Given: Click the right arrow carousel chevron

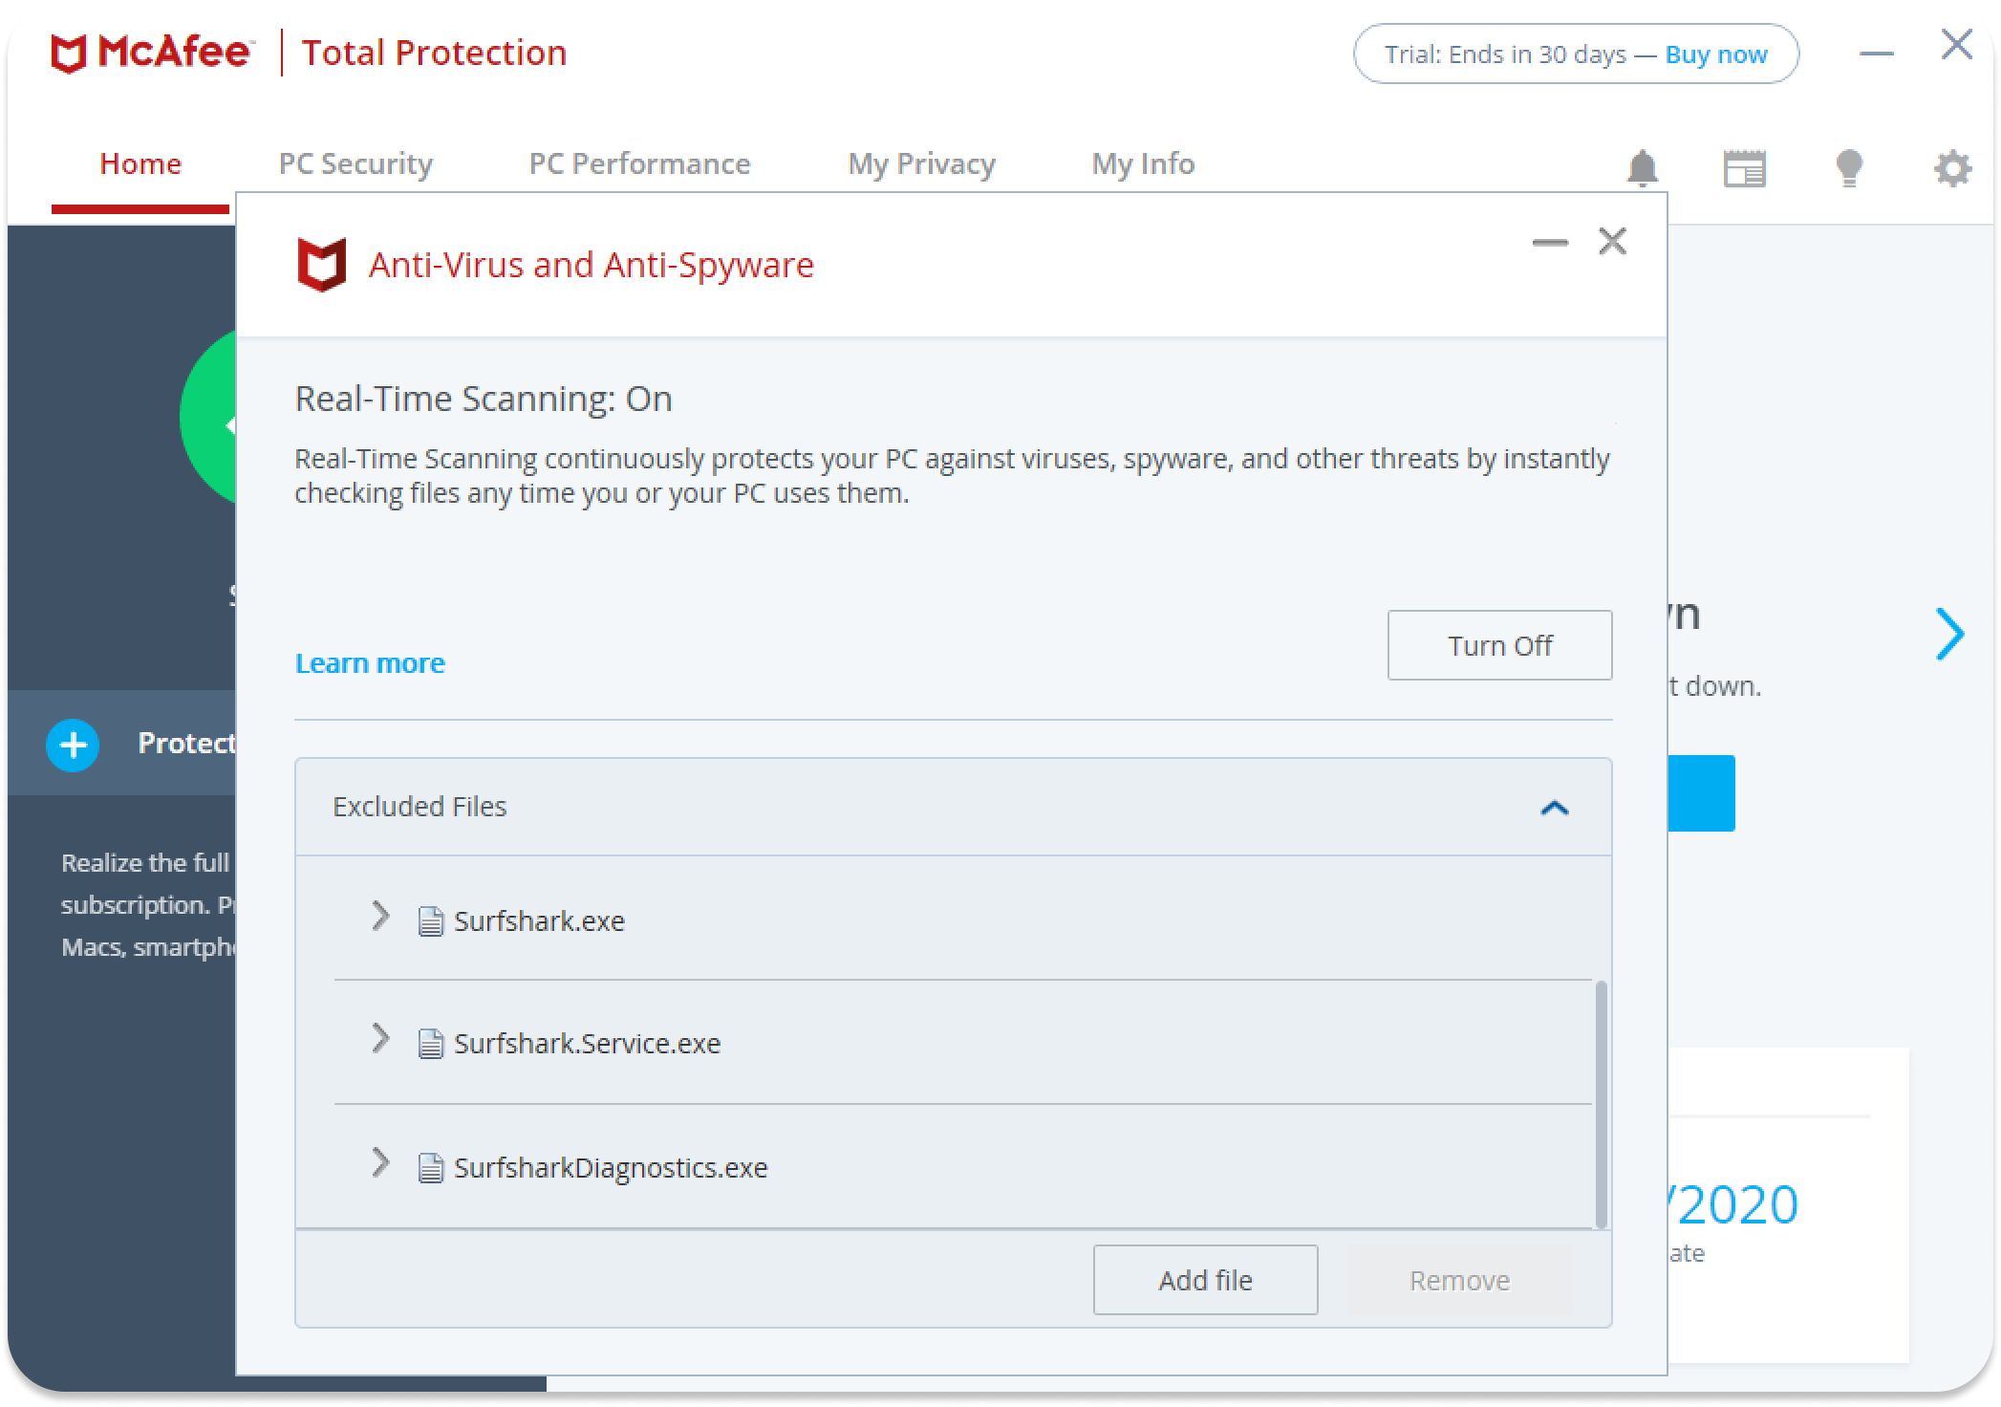Looking at the screenshot, I should 1949,634.
